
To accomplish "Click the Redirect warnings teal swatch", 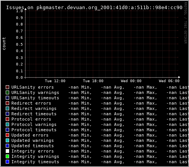I will tap(8, 108).
